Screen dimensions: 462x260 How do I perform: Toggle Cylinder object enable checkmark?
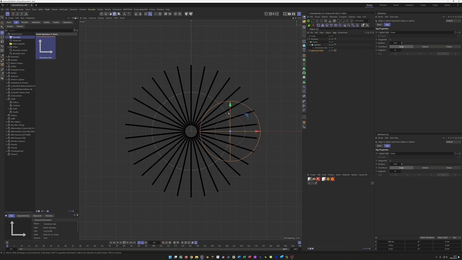333,45
